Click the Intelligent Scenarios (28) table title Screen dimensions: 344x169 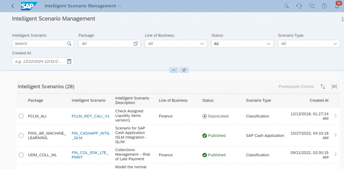click(x=46, y=87)
